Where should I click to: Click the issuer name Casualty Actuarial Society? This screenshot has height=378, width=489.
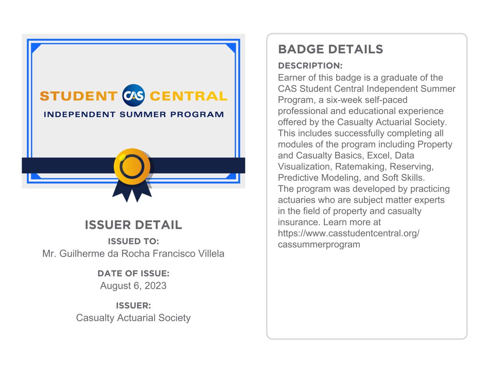pyautogui.click(x=133, y=318)
